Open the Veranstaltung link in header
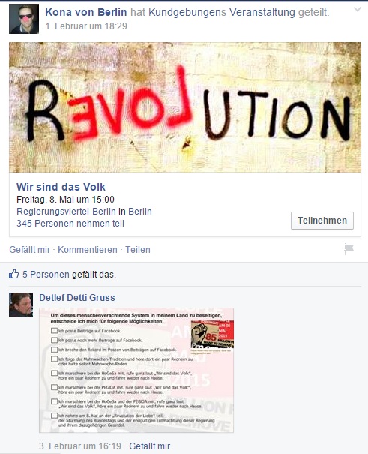 click(x=262, y=12)
